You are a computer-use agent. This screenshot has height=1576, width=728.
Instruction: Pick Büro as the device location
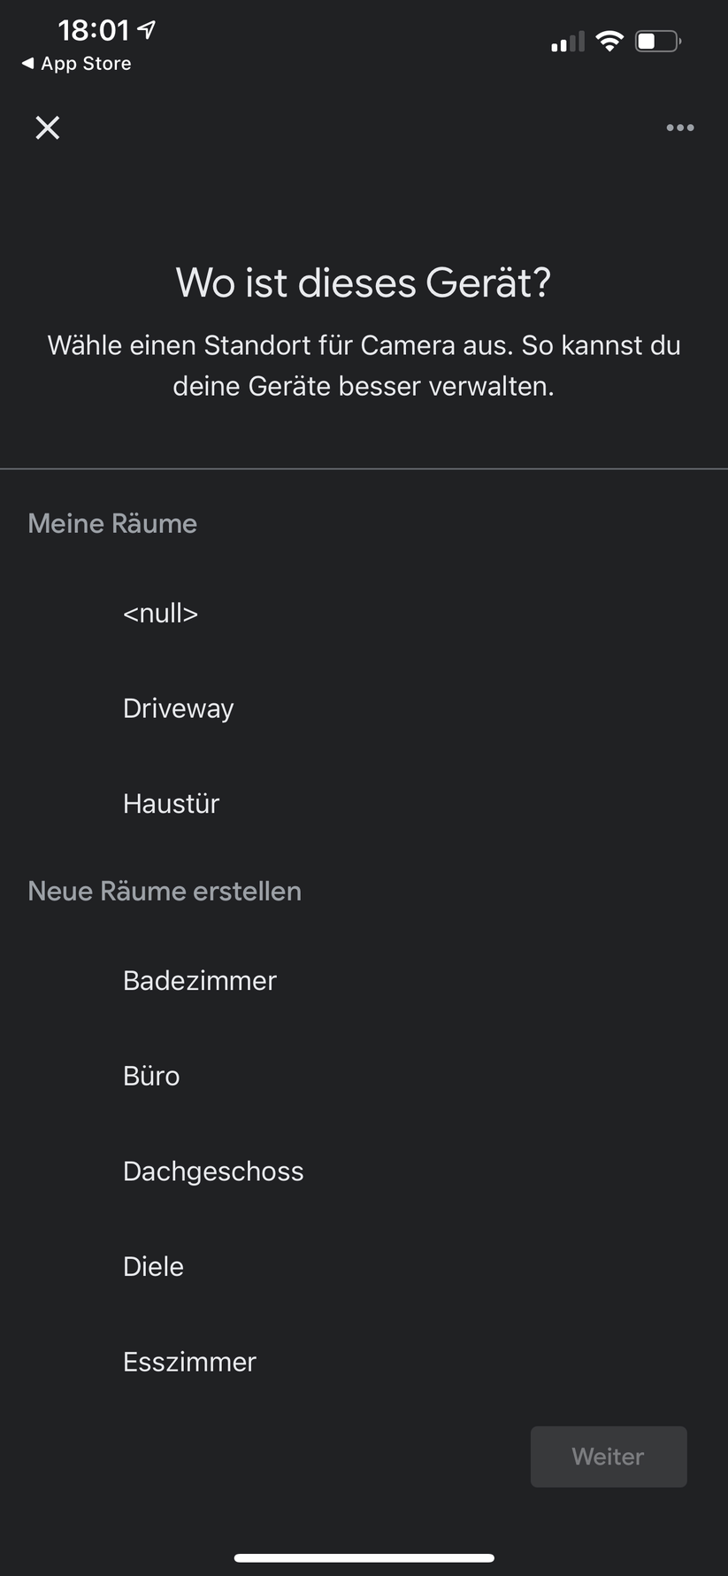(150, 1076)
